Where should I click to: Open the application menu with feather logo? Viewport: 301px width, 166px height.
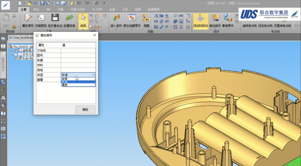tap(6, 5)
